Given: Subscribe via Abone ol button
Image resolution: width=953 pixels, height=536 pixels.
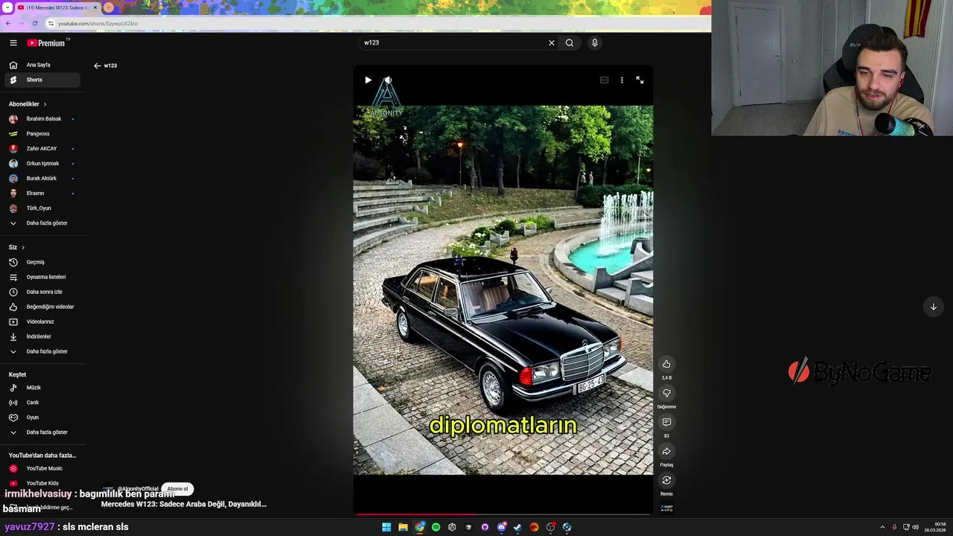Looking at the screenshot, I should 177,489.
